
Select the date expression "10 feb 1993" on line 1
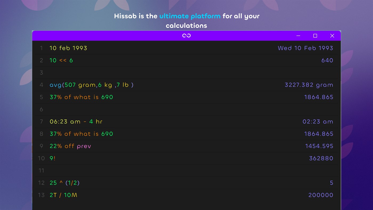tap(68, 48)
